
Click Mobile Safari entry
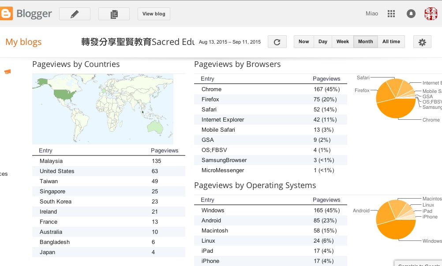click(x=270, y=130)
